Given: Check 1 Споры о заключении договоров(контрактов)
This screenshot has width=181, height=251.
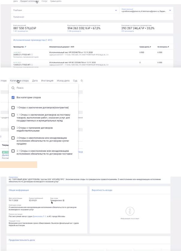Looking at the screenshot, I should point(13,108).
